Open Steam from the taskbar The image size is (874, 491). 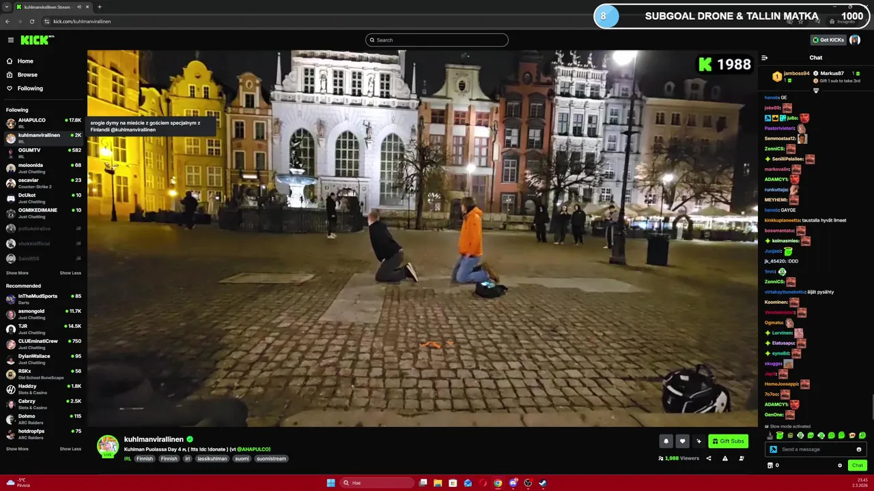click(x=543, y=483)
